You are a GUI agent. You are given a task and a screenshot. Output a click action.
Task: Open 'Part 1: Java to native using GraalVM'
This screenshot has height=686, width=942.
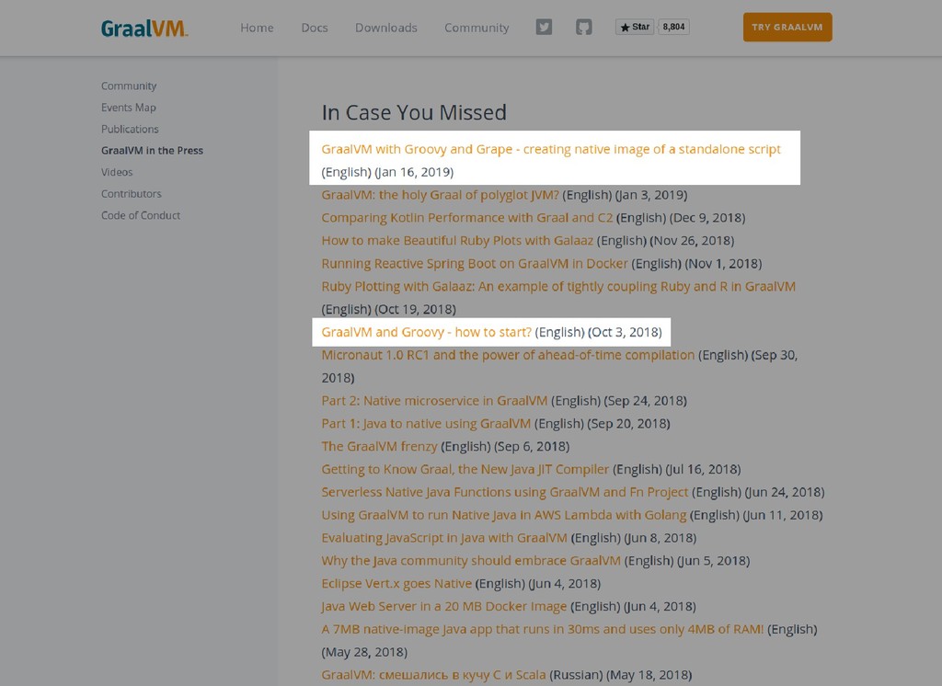pos(426,424)
